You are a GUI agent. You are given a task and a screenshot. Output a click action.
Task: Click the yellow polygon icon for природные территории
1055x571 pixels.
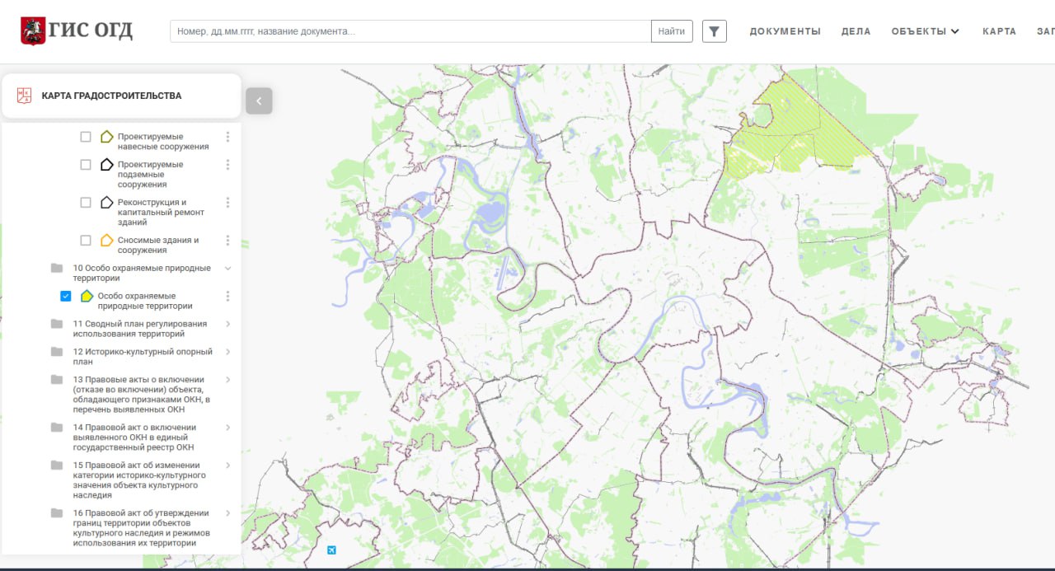pos(87,296)
